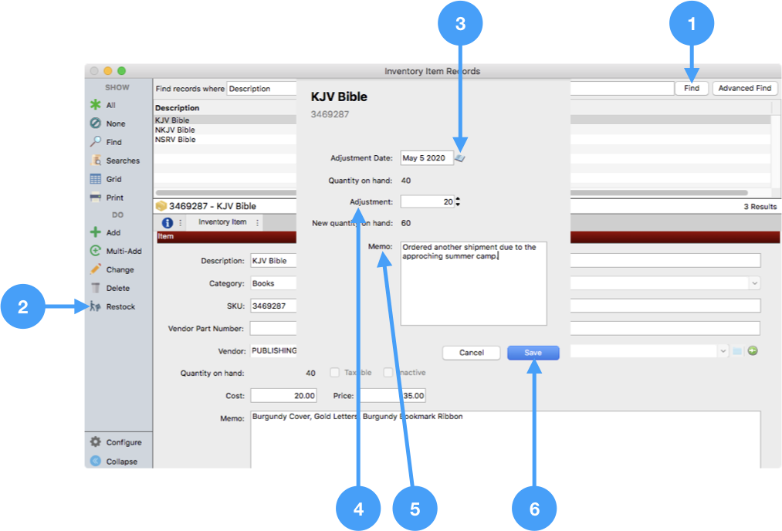Screen dimensions: 782x531
Task: Click the Restock icon in sidebar
Action: pos(96,306)
